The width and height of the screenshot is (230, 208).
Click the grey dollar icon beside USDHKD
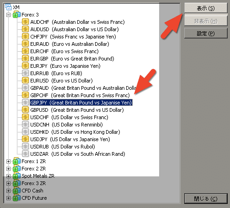(25, 132)
